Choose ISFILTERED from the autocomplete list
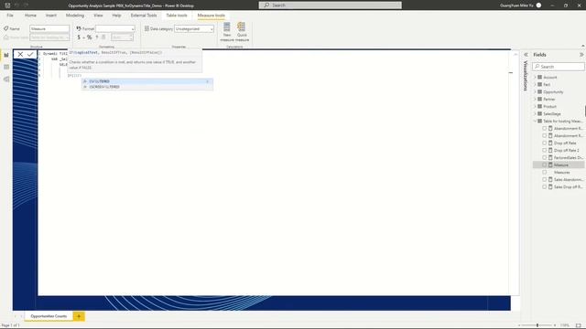The image size is (586, 329). coord(147,81)
